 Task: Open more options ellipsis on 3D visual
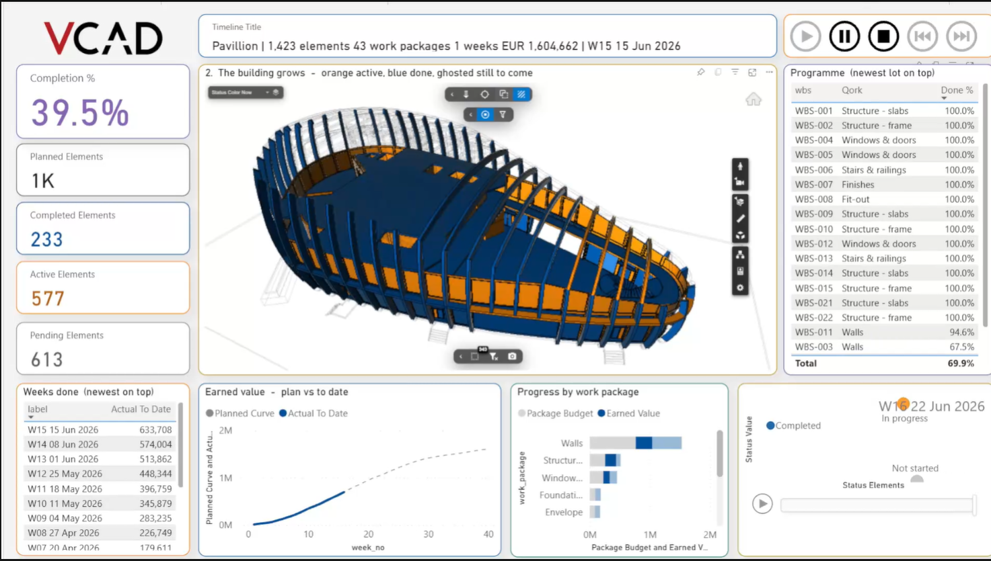tap(769, 72)
